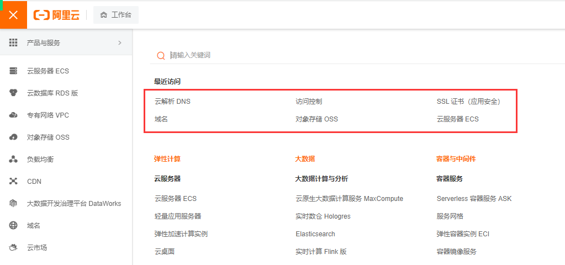The width and height of the screenshot is (565, 265).
Task: Click the 容器服务 subcategory heading
Action: 450,178
